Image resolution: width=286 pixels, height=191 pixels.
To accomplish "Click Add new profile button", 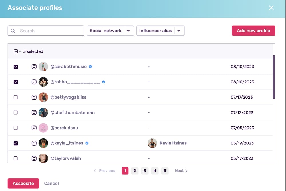I will coord(253,31).
